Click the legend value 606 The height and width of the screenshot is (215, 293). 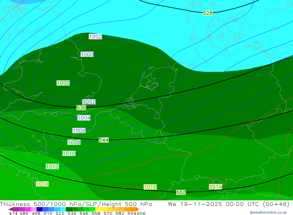141,213
